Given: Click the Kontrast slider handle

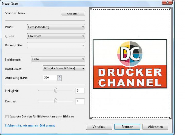Looking at the screenshot, I should [x=56, y=101].
